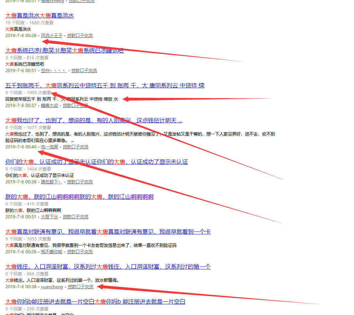Open the thread 五千到账两千，大唐同系列云中贷持
The width and height of the screenshot is (354, 315).
pyautogui.click(x=105, y=85)
